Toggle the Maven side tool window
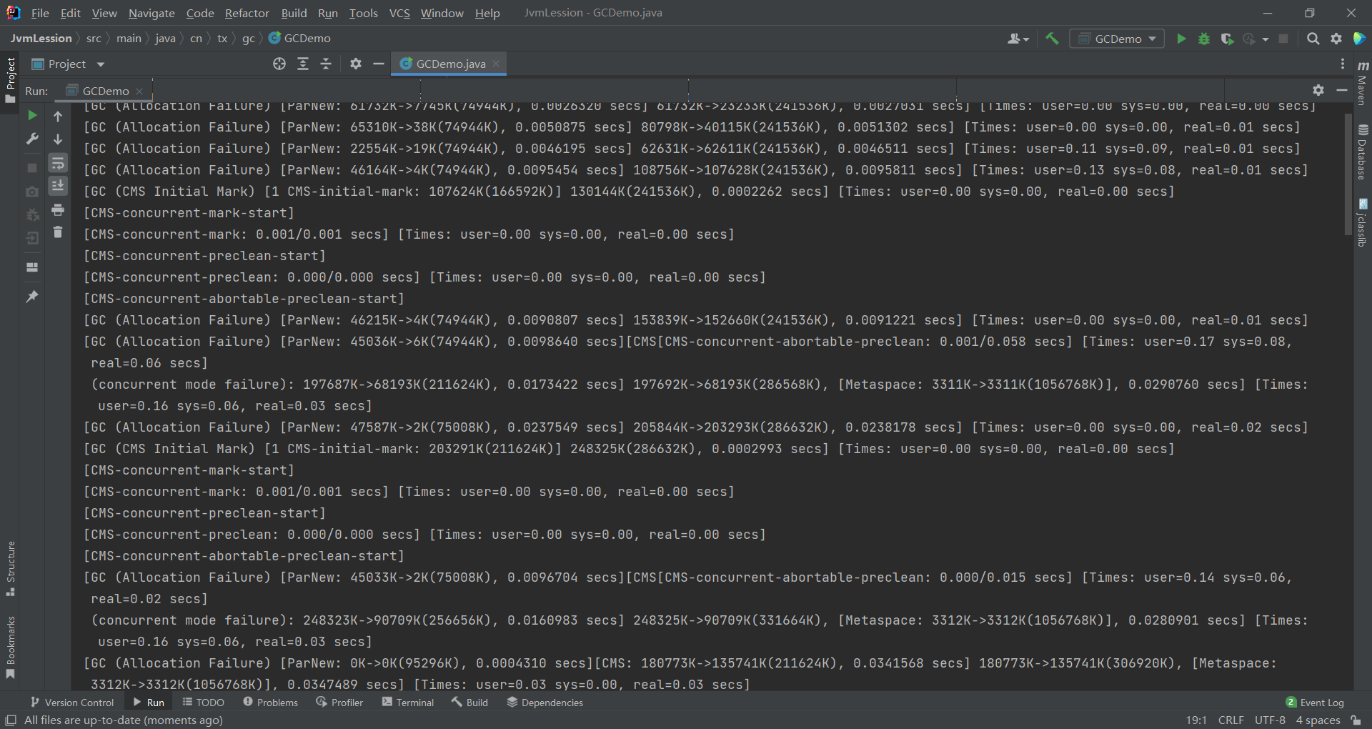This screenshot has height=729, width=1372. (x=1363, y=83)
